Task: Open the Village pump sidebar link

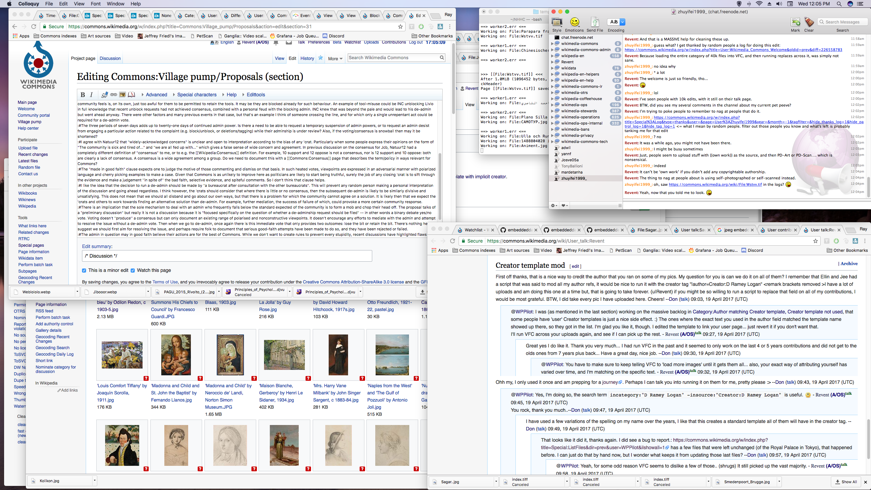Action: [30, 122]
